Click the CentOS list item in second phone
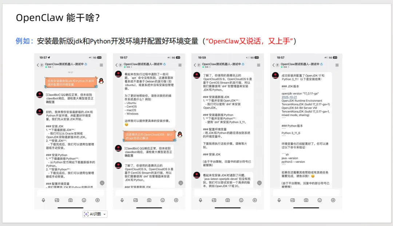Viewport: 393px width, 226px height. (x=131, y=107)
